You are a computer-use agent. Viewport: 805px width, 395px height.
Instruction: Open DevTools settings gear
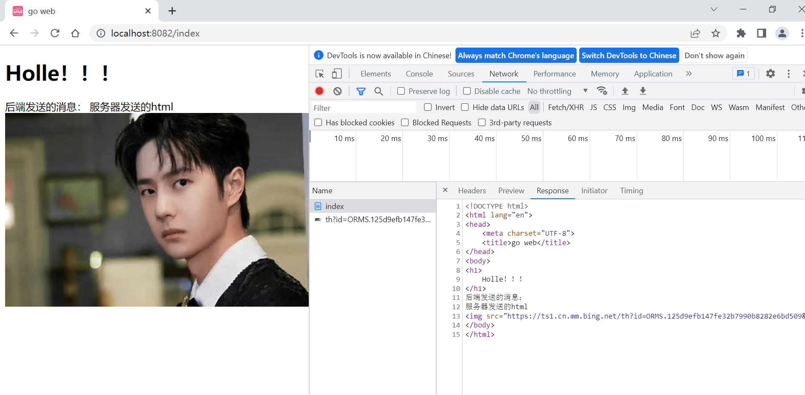tap(771, 73)
